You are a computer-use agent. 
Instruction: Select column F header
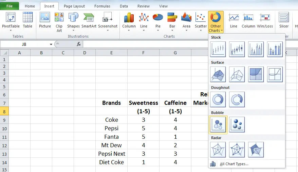(143, 53)
